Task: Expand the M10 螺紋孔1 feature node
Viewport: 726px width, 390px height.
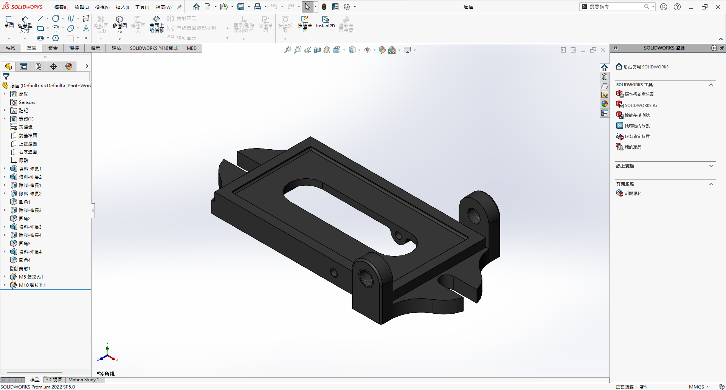Action: point(5,285)
